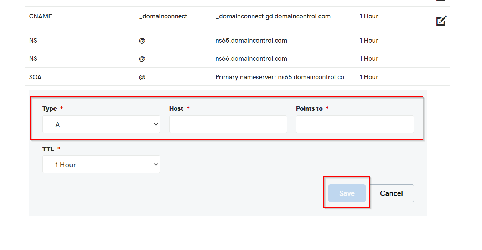Focus the Host input field
The width and height of the screenshot is (482, 250).
228,124
